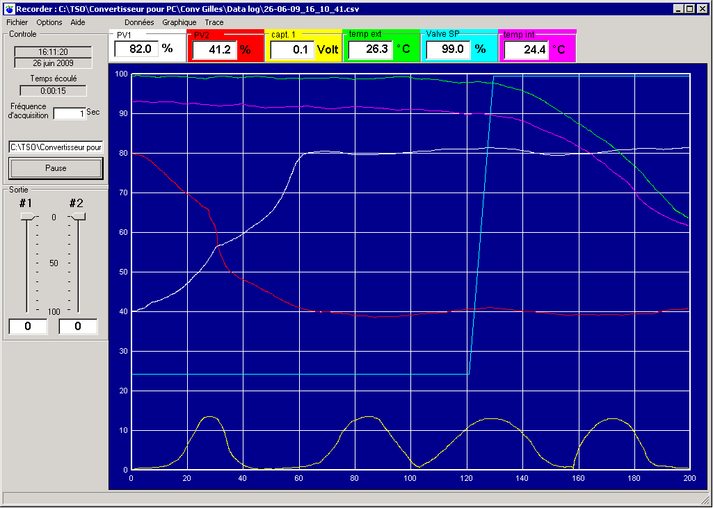Click the #1 output value box
The height and width of the screenshot is (508, 713).
coord(29,326)
